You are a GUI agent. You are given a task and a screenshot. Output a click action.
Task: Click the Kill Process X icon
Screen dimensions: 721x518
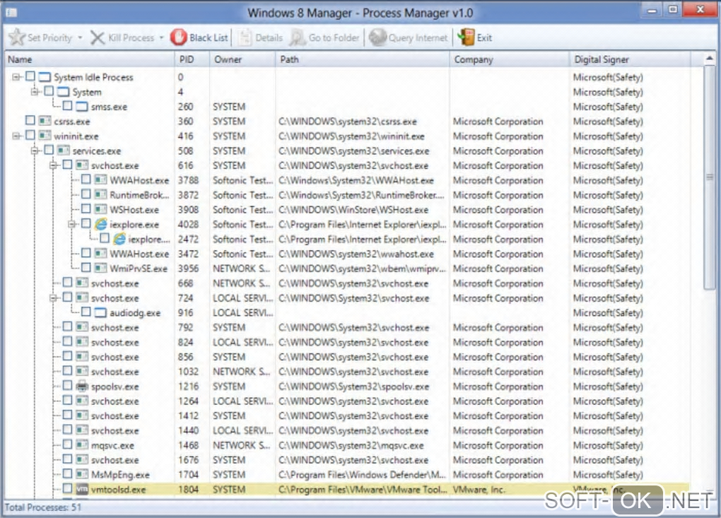tap(97, 37)
